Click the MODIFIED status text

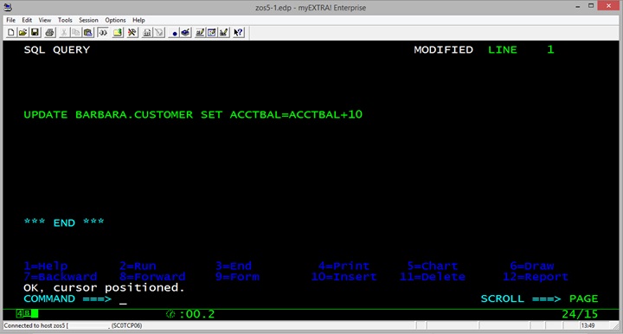pos(443,49)
